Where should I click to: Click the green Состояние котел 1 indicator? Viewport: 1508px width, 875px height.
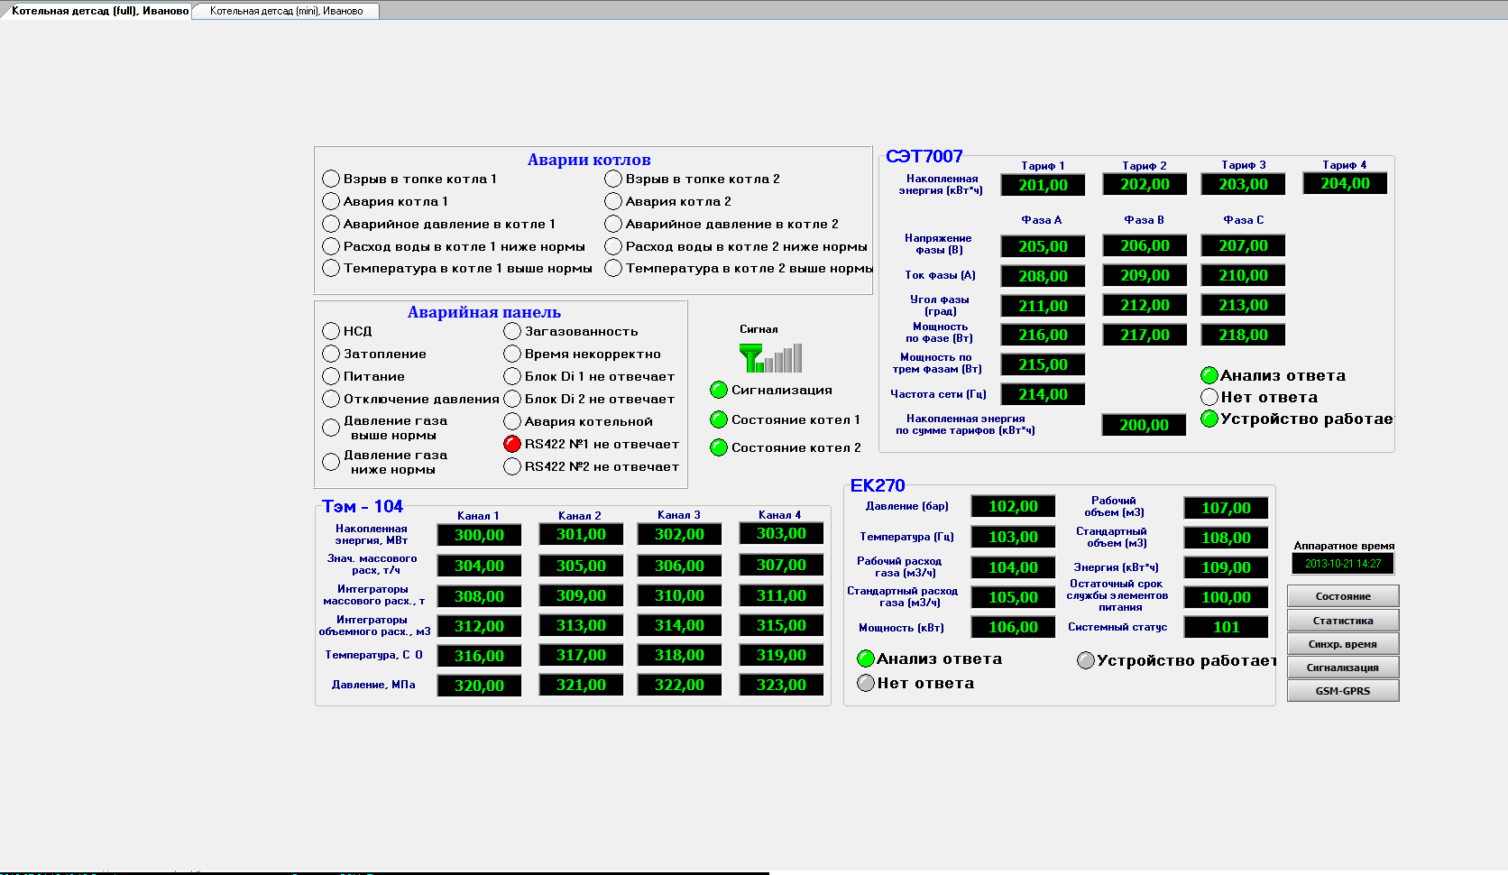click(x=719, y=420)
